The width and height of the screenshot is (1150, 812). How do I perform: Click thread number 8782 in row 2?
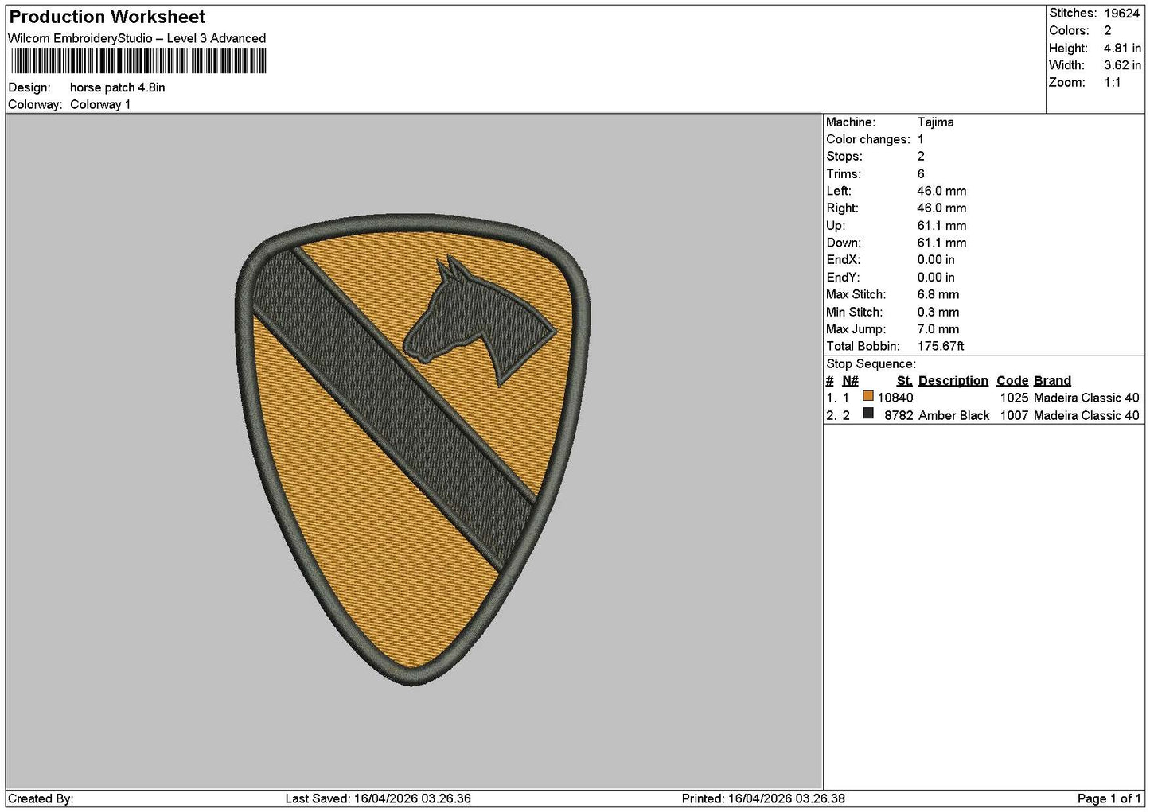[x=899, y=415]
